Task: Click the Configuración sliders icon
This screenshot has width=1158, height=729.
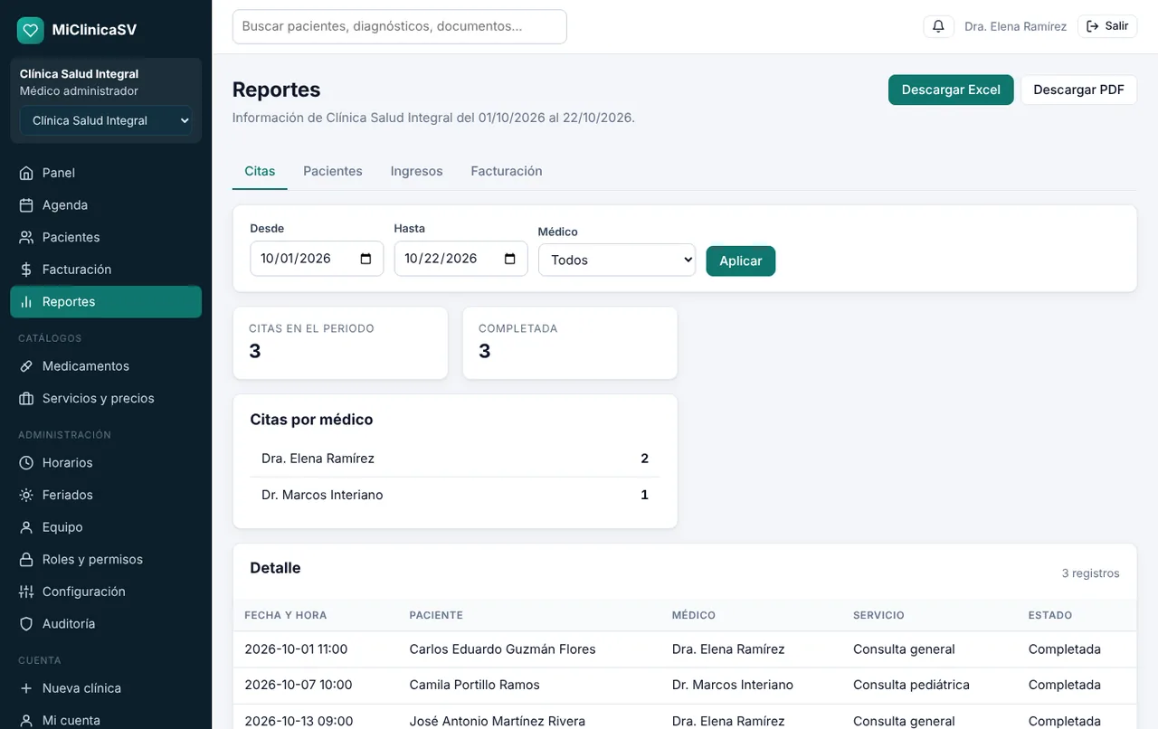Action: coord(26,592)
